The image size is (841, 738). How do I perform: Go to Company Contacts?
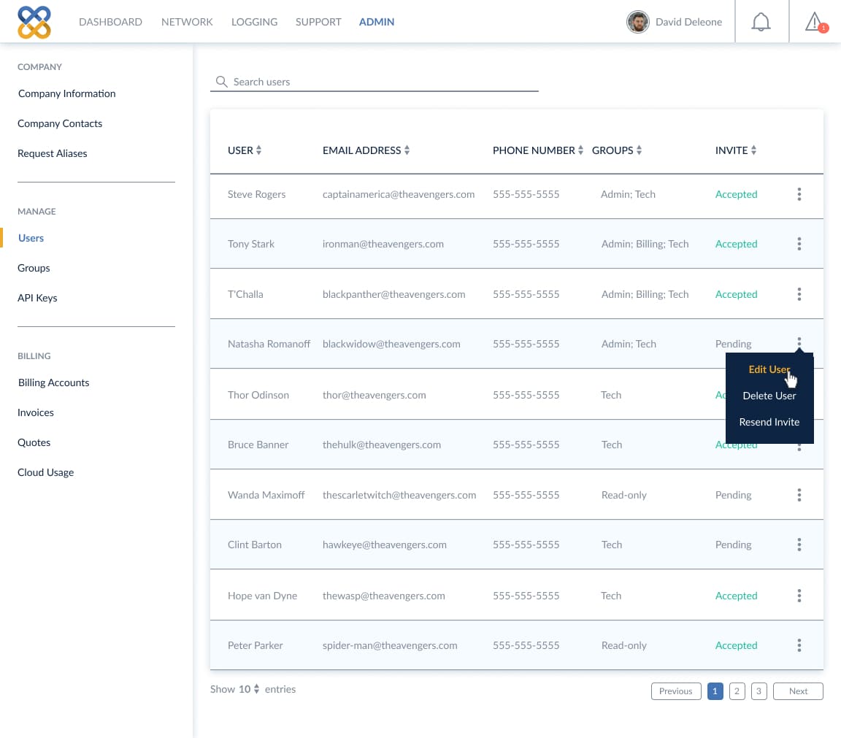(x=60, y=123)
